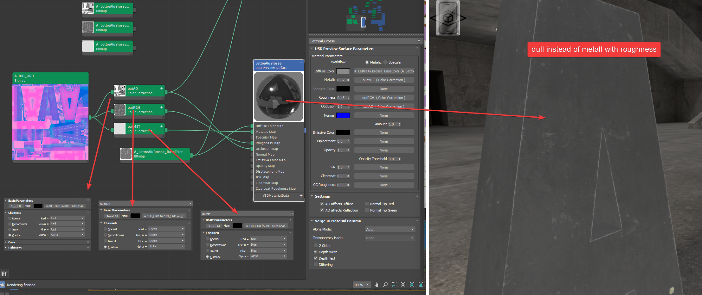The width and height of the screenshot is (702, 295).
Task: Collapse the Settings rollout
Action: click(x=312, y=196)
